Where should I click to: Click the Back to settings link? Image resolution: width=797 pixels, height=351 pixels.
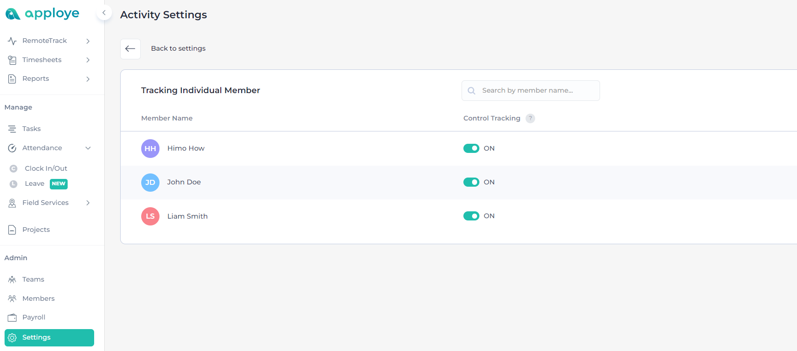178,48
